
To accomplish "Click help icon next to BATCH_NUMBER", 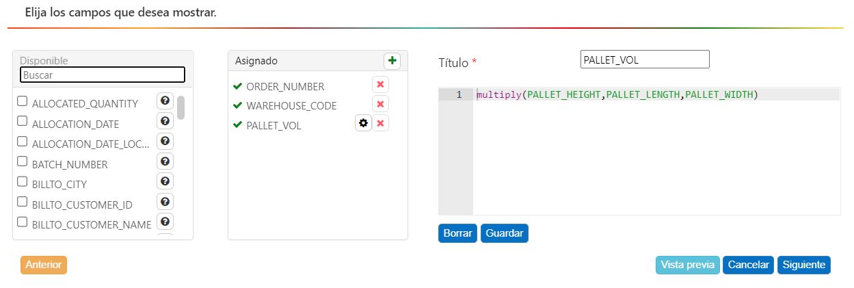I will [165, 161].
